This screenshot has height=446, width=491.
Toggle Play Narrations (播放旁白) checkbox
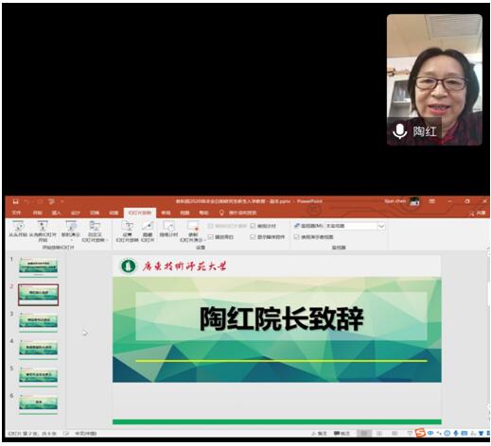coord(211,236)
